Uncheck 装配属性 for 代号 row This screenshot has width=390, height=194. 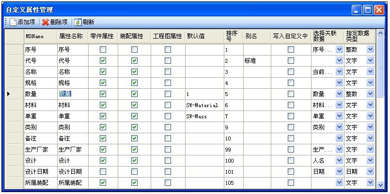click(134, 61)
